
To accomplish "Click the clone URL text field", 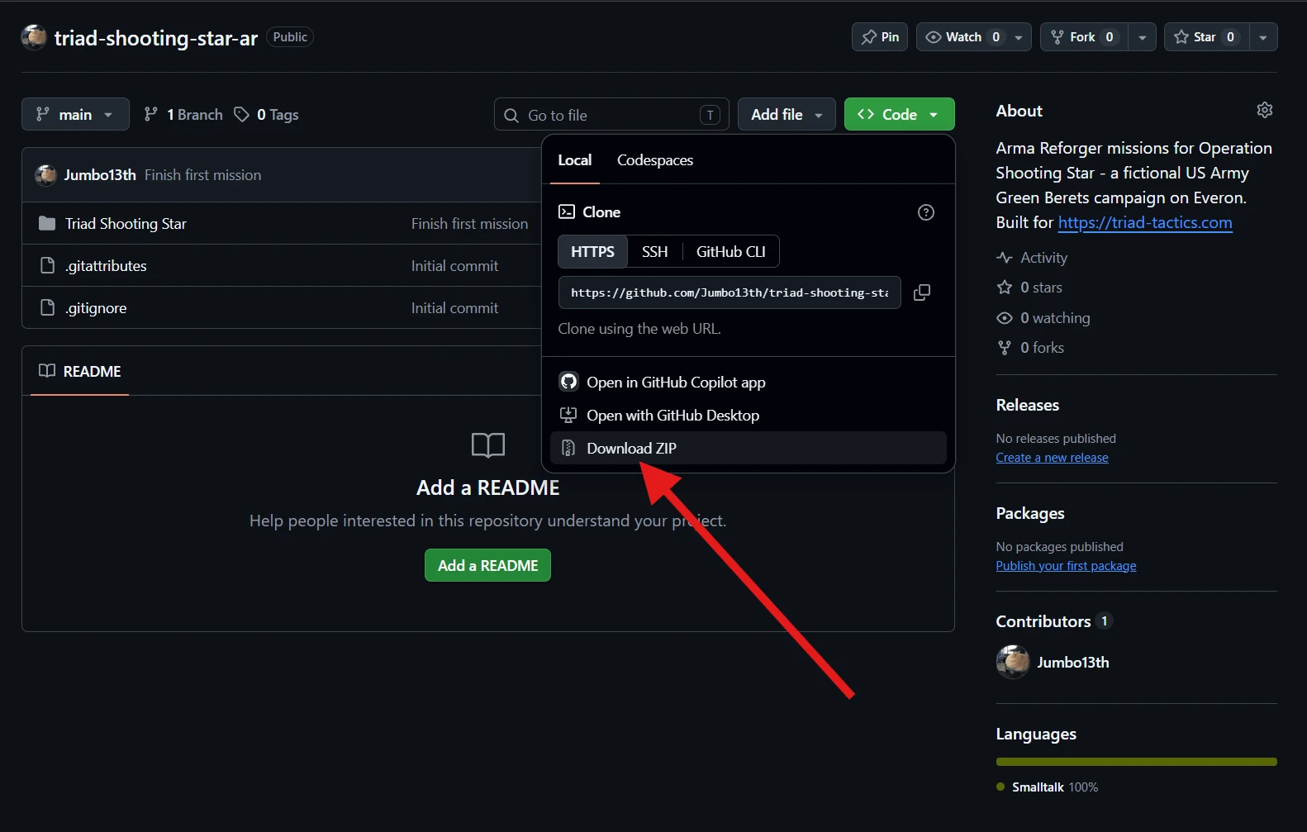I will coord(730,292).
